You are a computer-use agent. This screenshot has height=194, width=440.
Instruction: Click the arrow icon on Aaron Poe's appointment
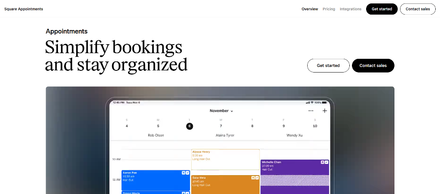pyautogui.click(x=183, y=173)
